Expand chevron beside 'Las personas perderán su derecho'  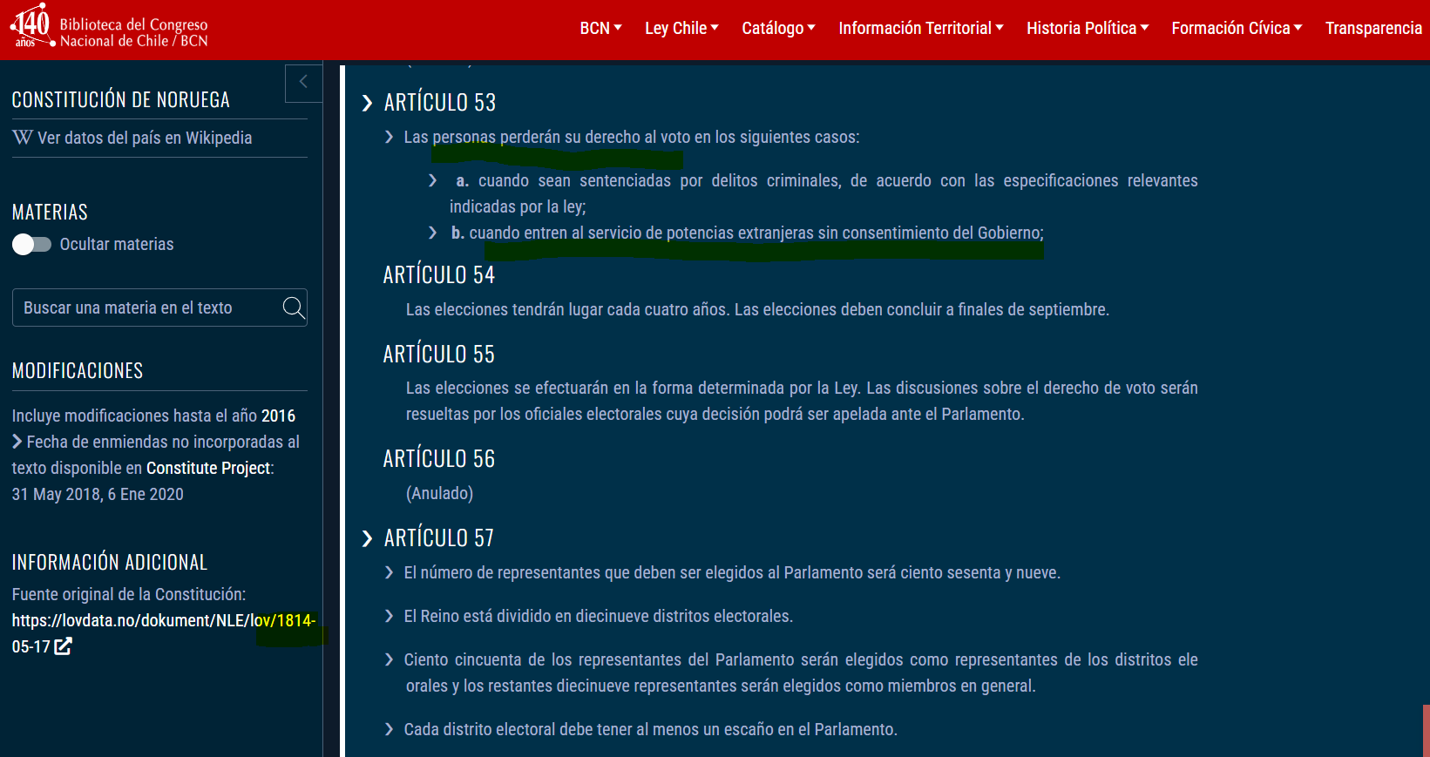click(x=389, y=137)
